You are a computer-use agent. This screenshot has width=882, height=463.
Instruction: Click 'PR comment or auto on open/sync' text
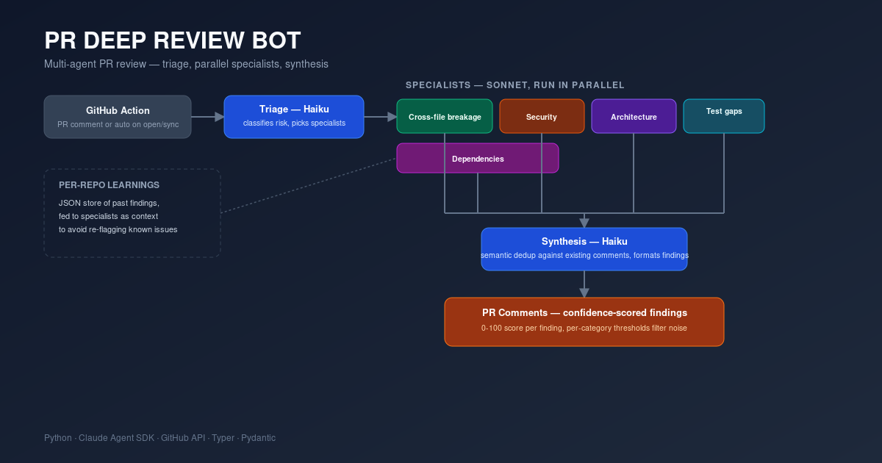118,124
